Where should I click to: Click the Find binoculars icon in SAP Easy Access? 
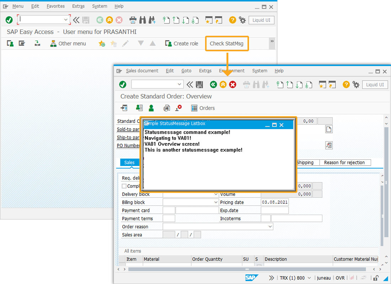point(143,20)
